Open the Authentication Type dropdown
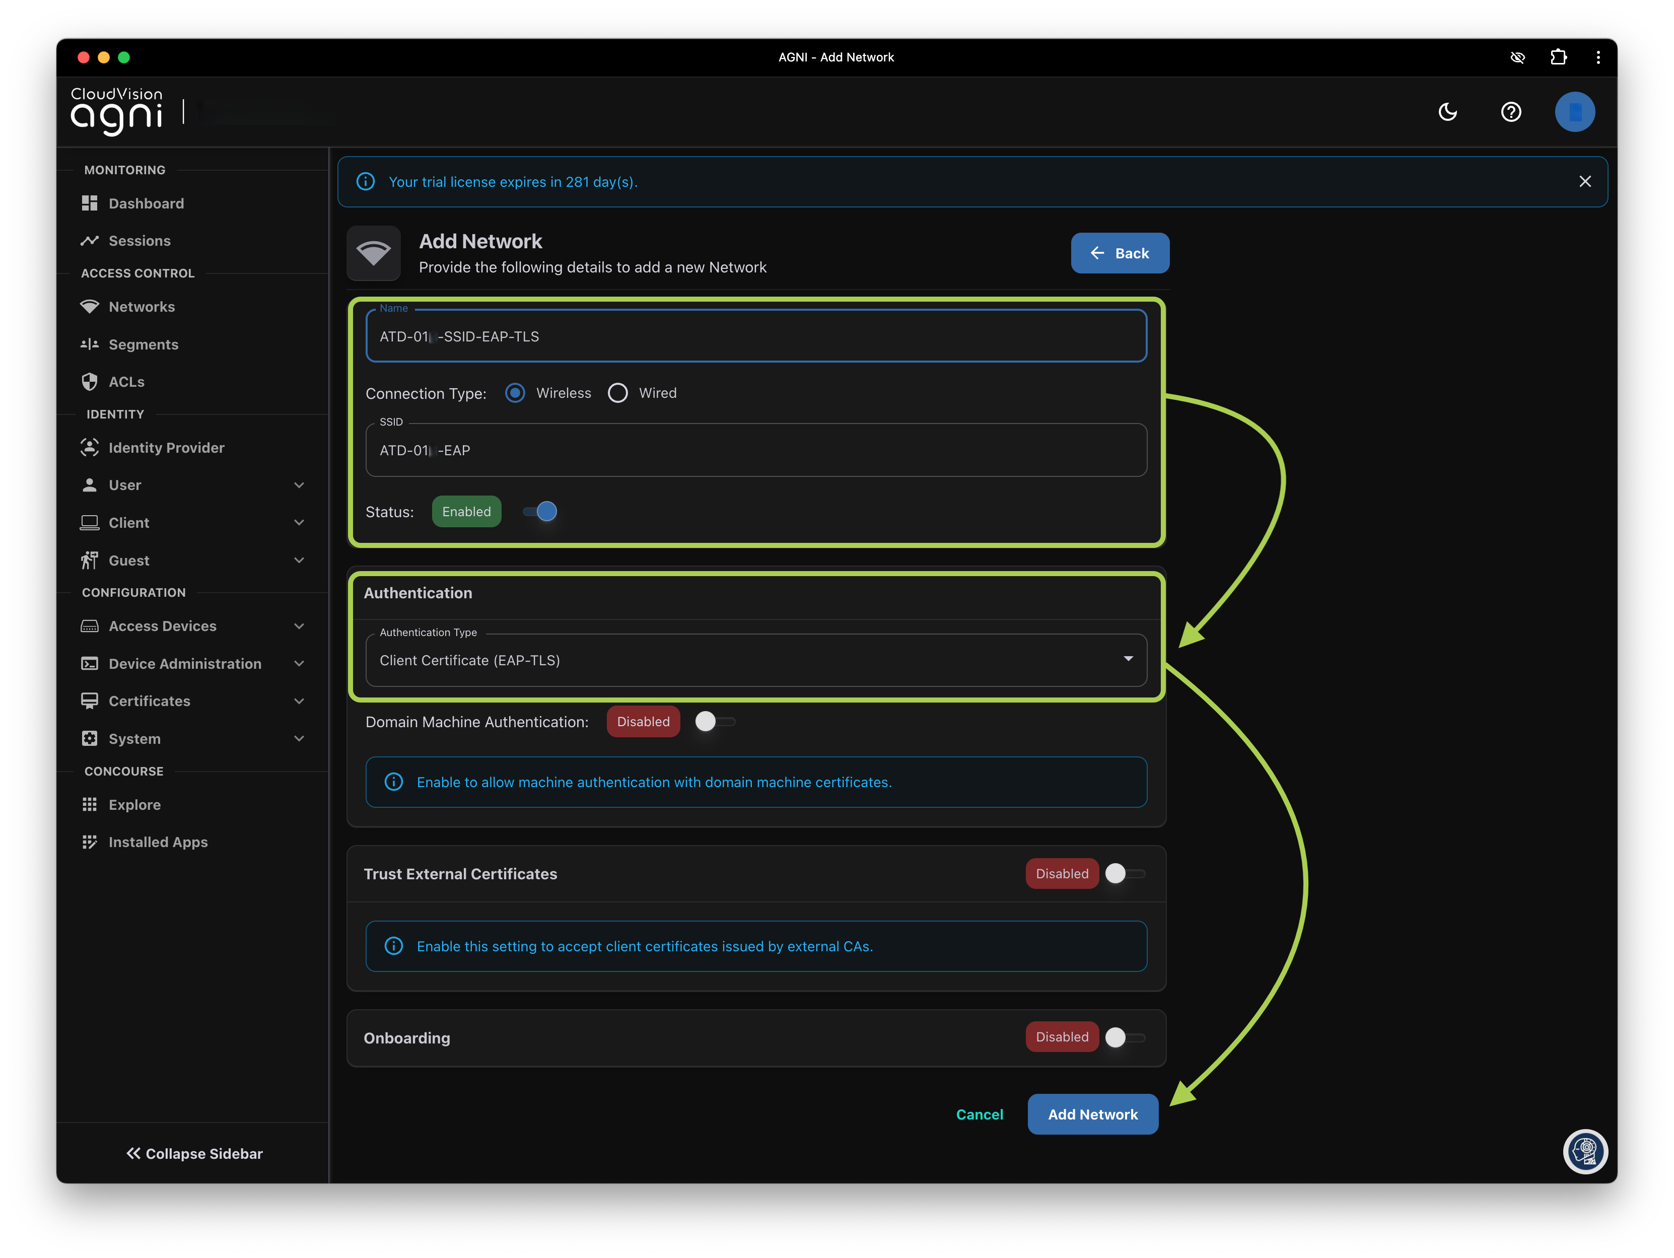 [755, 660]
